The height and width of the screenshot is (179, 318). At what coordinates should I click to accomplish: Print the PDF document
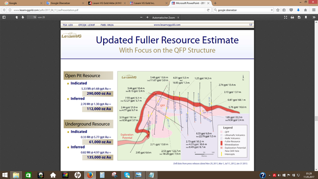(x=292, y=17)
